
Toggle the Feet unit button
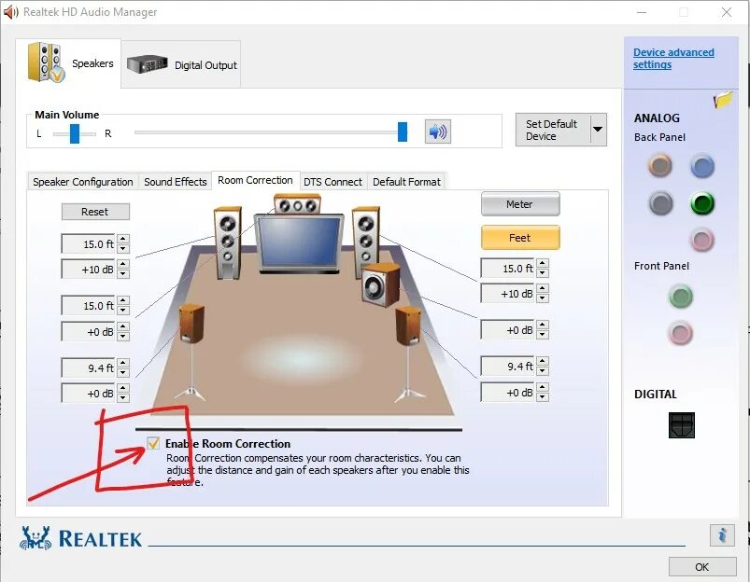(x=520, y=238)
